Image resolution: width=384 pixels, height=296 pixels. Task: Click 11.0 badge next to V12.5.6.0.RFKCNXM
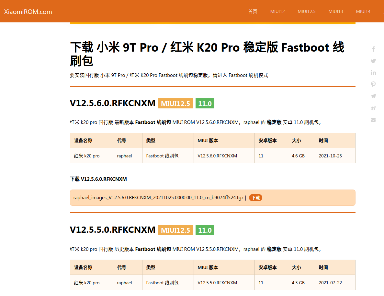point(205,103)
